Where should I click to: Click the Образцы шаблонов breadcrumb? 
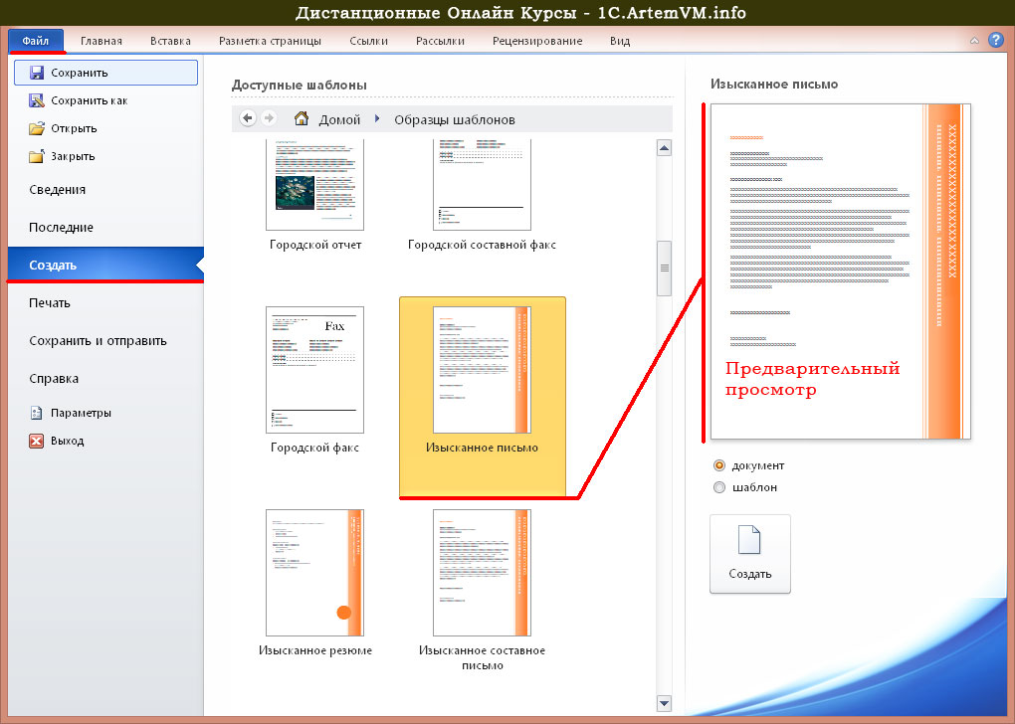(x=455, y=119)
